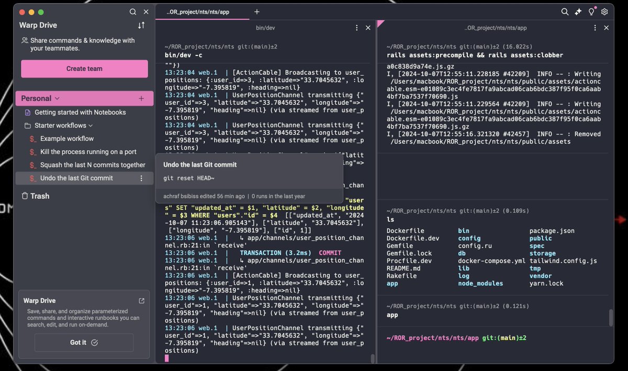The image size is (628, 371).
Task: Open the bin/dev pane options menu
Action: 357,28
